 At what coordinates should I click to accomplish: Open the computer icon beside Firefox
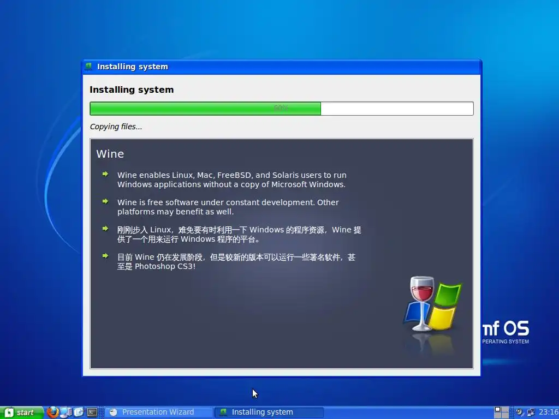[x=66, y=412]
